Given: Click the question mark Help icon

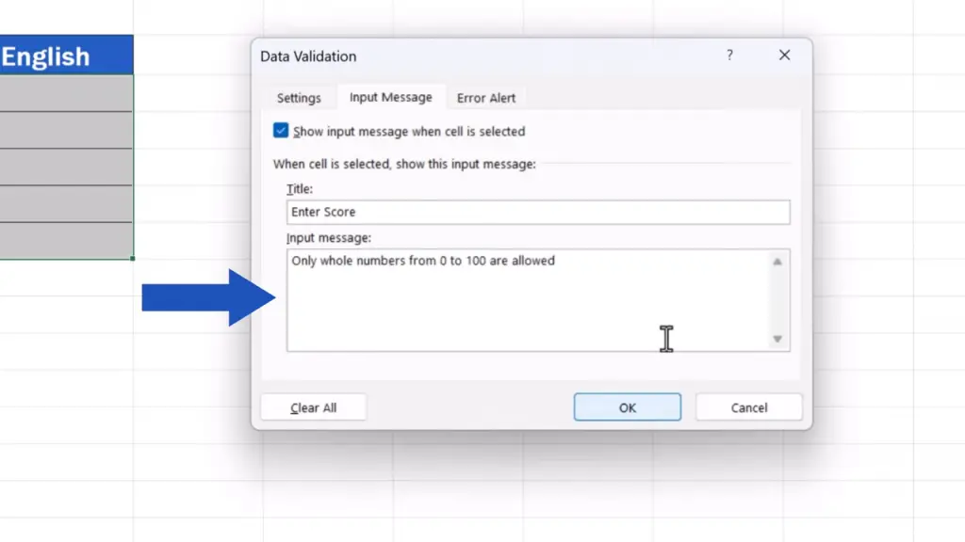Looking at the screenshot, I should [729, 56].
